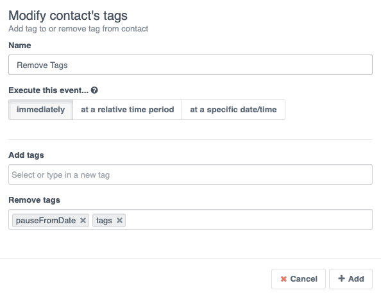Screen dimensions: 381x297
Task: Remove the pauseFromDate tag via its x
Action: [x=83, y=220]
